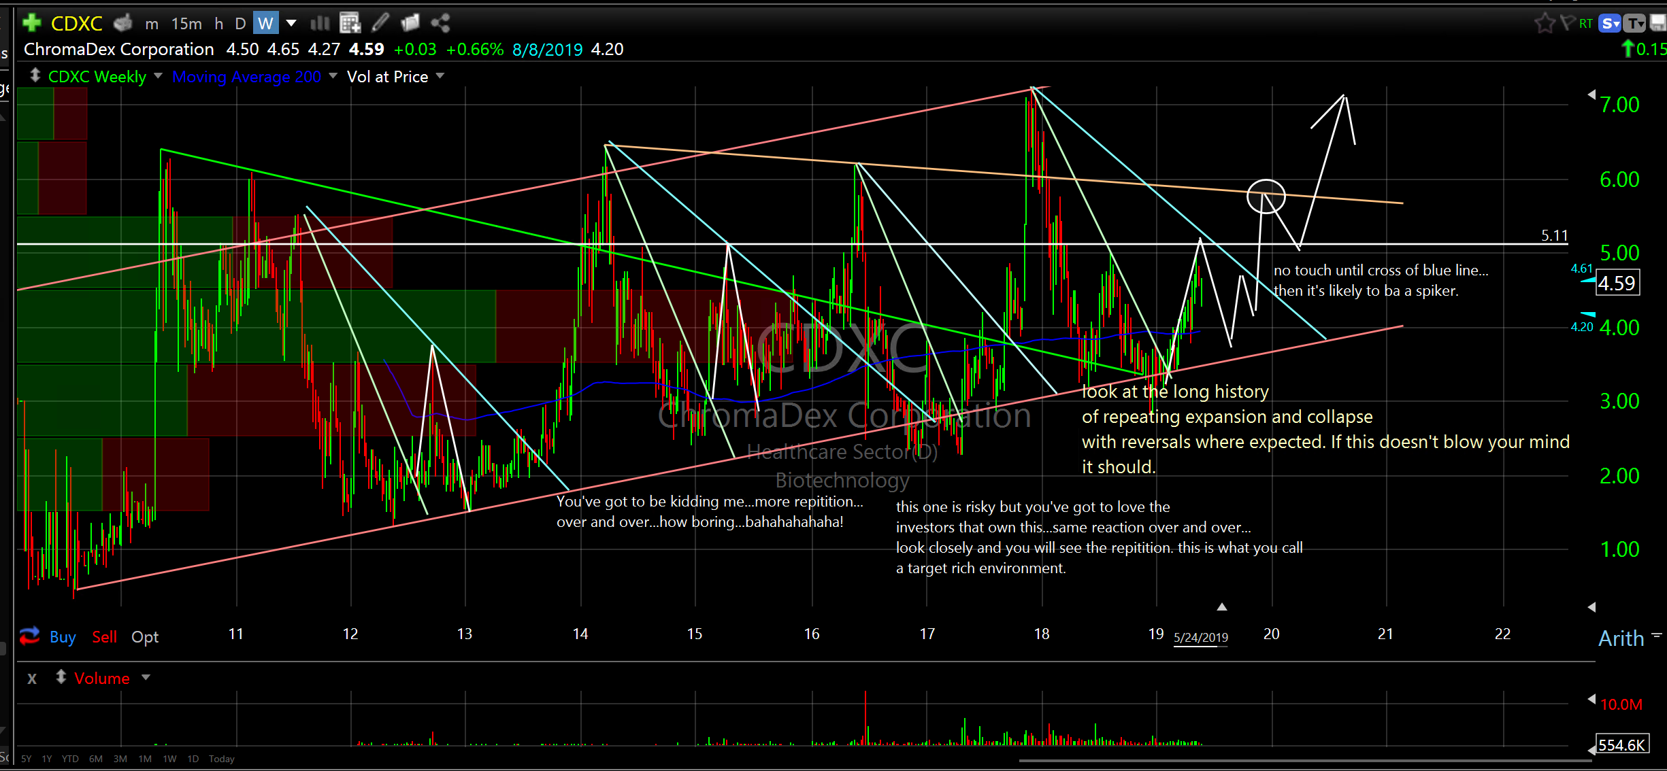Expand the timeframe dropdown arrow after W
This screenshot has width=1667, height=771.
coord(291,23)
